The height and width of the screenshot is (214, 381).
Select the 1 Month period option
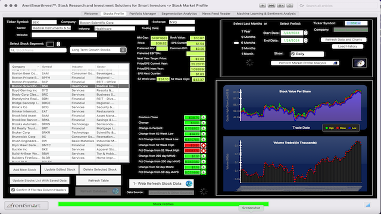click(247, 54)
